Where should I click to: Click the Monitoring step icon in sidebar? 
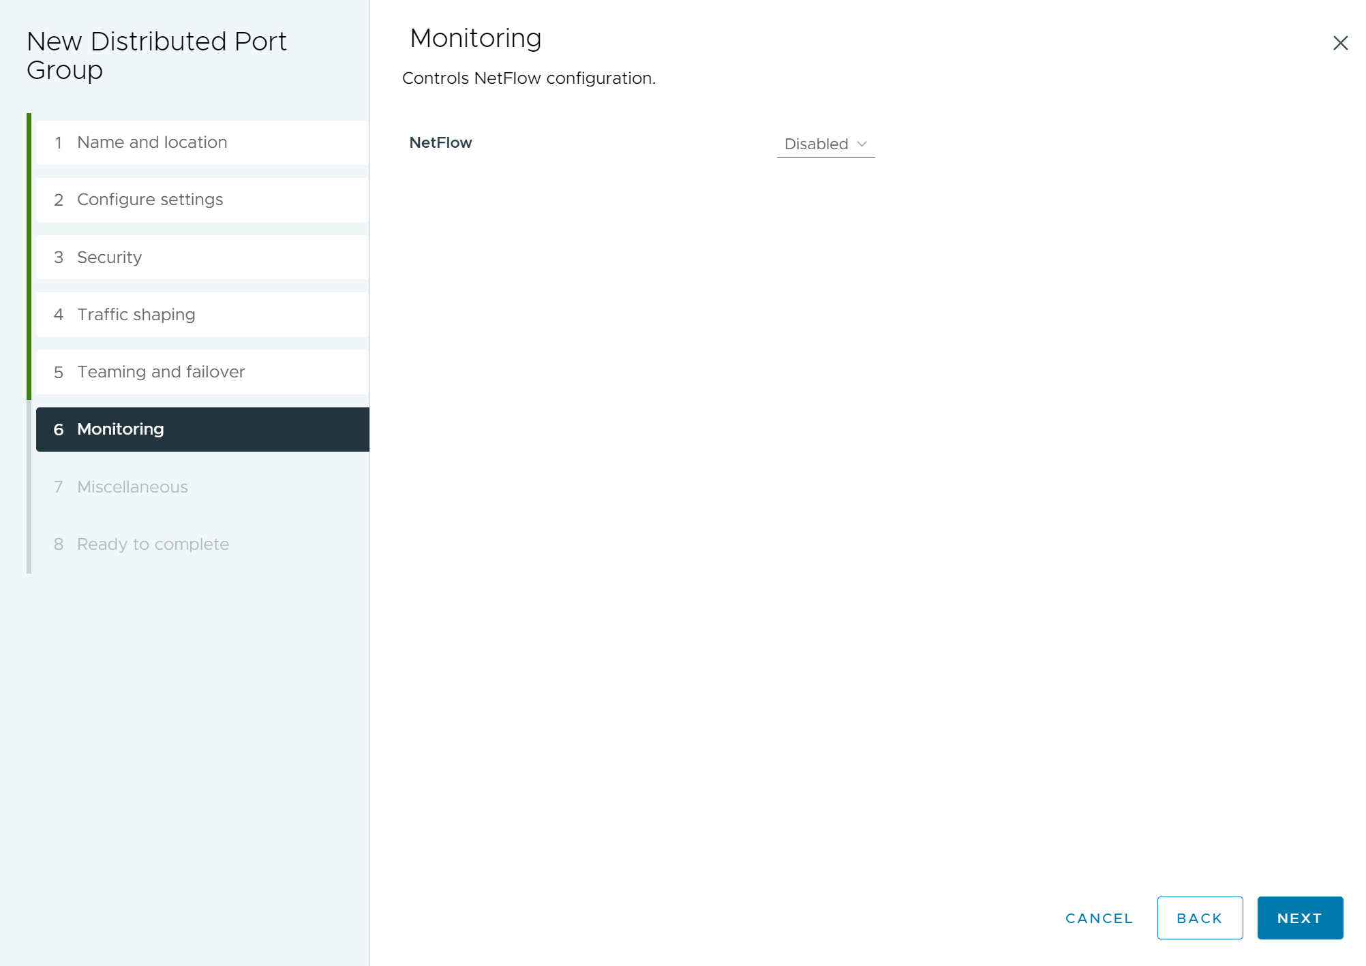coord(57,429)
